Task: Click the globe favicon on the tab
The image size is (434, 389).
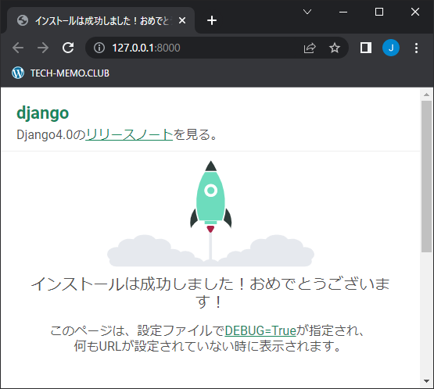Action: (23, 20)
